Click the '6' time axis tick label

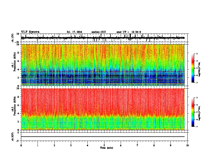[x=121, y=145]
